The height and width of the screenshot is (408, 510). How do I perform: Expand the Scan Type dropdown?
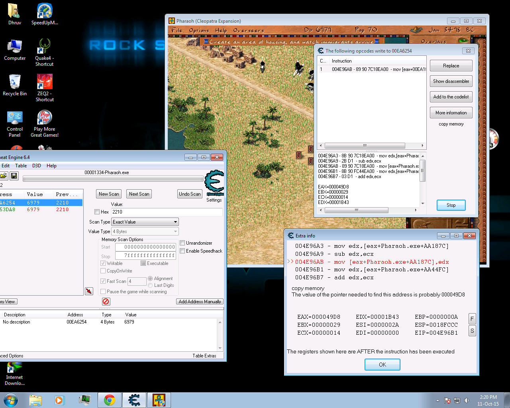point(145,222)
